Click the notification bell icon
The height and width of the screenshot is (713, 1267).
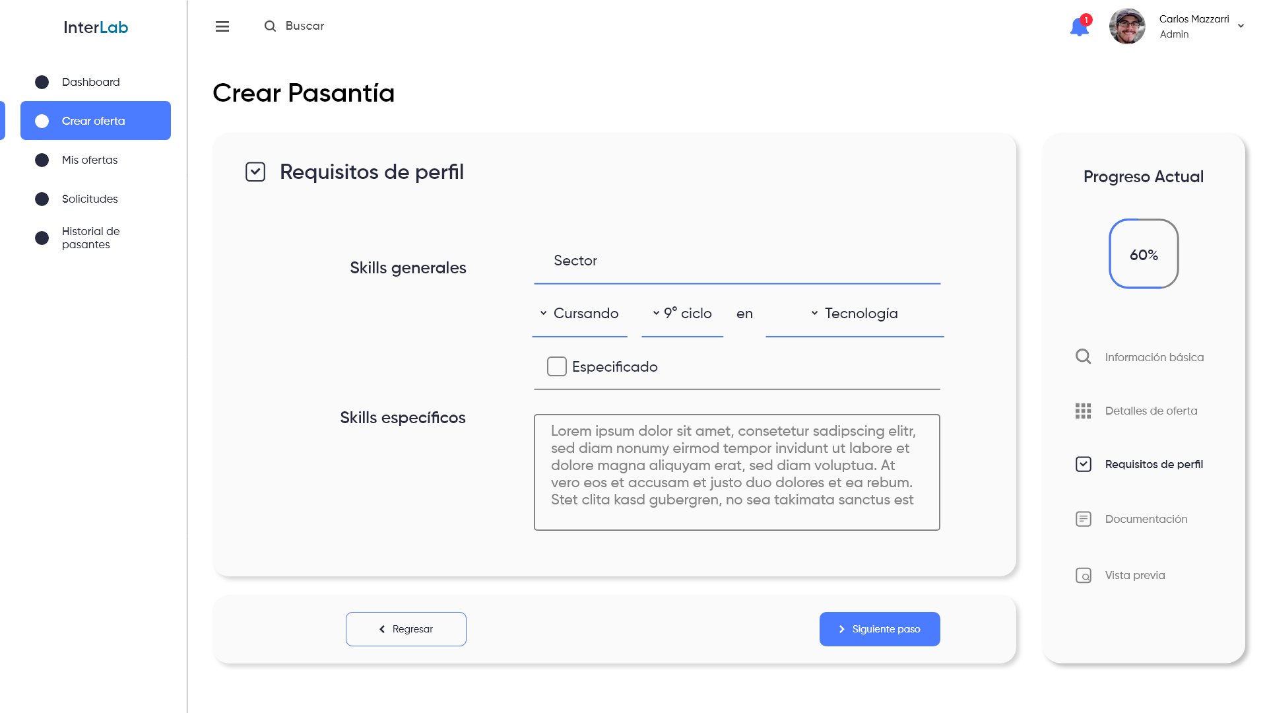(x=1080, y=26)
